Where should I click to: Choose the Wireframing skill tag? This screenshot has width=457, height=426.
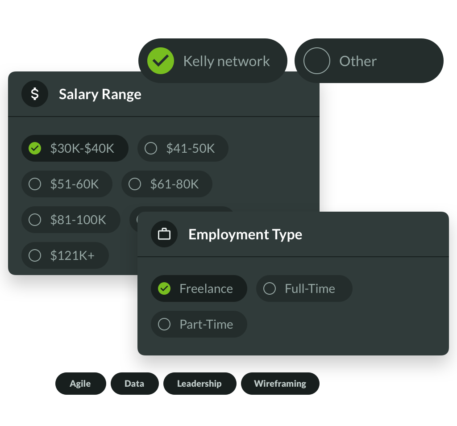tap(280, 384)
